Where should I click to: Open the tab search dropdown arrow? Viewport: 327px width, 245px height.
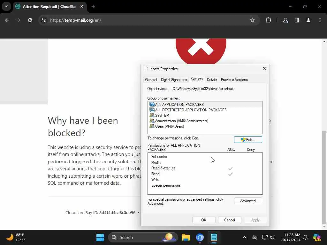[x=6, y=6]
